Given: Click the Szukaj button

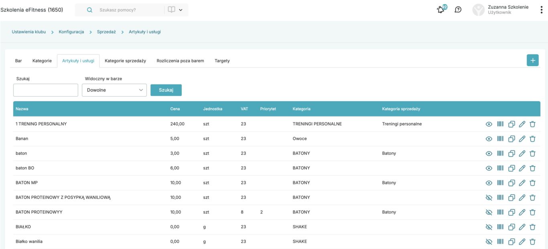Looking at the screenshot, I should coord(166,90).
